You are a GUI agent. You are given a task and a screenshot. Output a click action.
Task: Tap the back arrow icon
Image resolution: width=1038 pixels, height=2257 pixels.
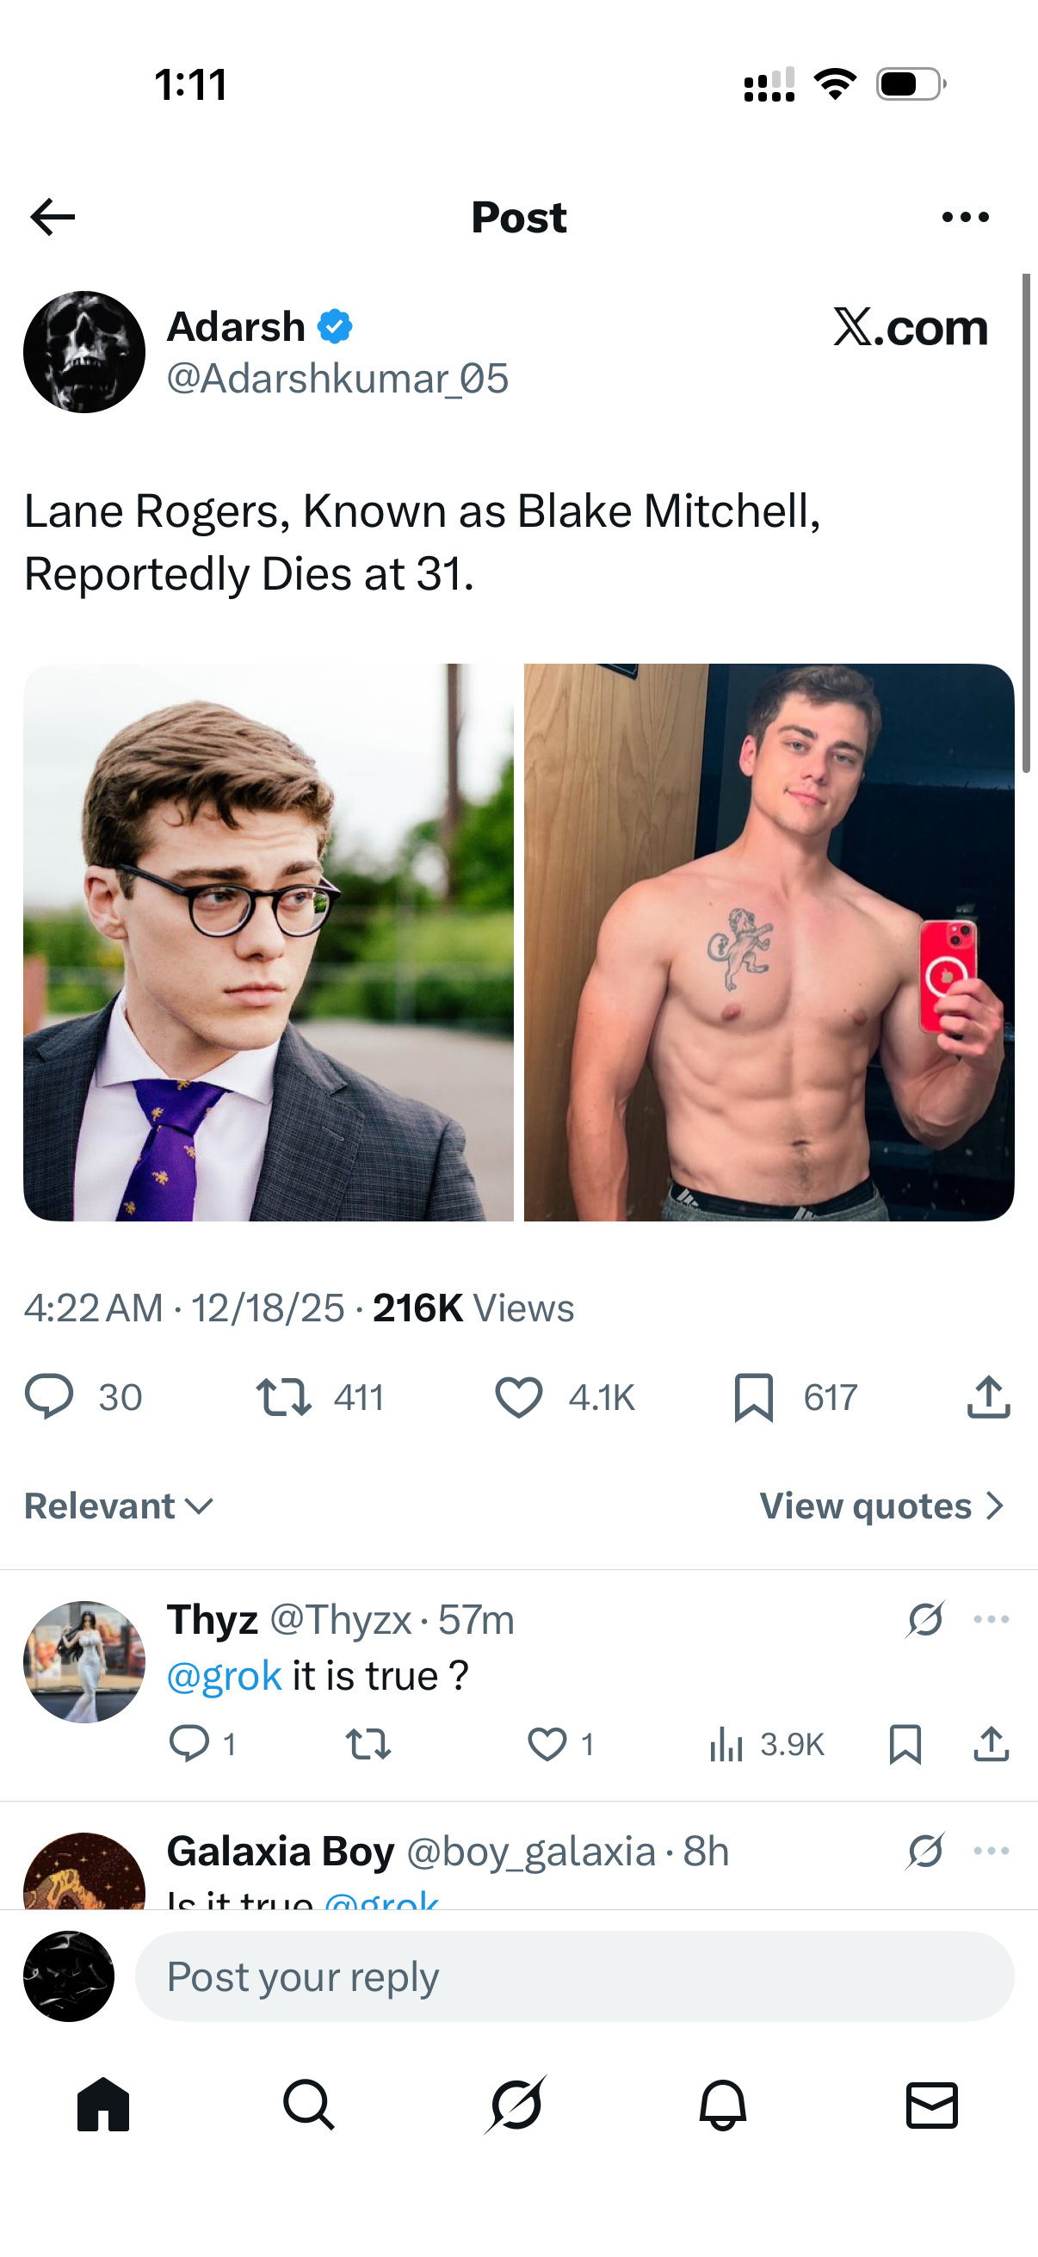tap(53, 217)
